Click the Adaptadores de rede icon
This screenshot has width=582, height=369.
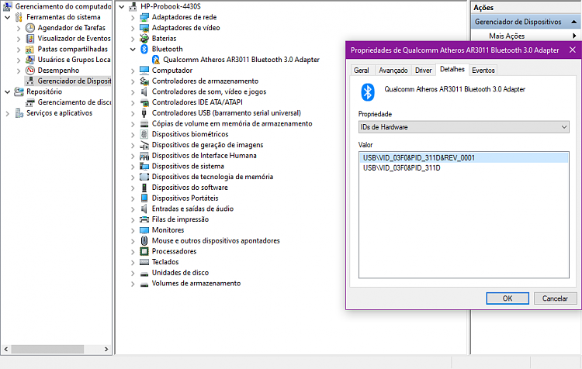(x=144, y=17)
